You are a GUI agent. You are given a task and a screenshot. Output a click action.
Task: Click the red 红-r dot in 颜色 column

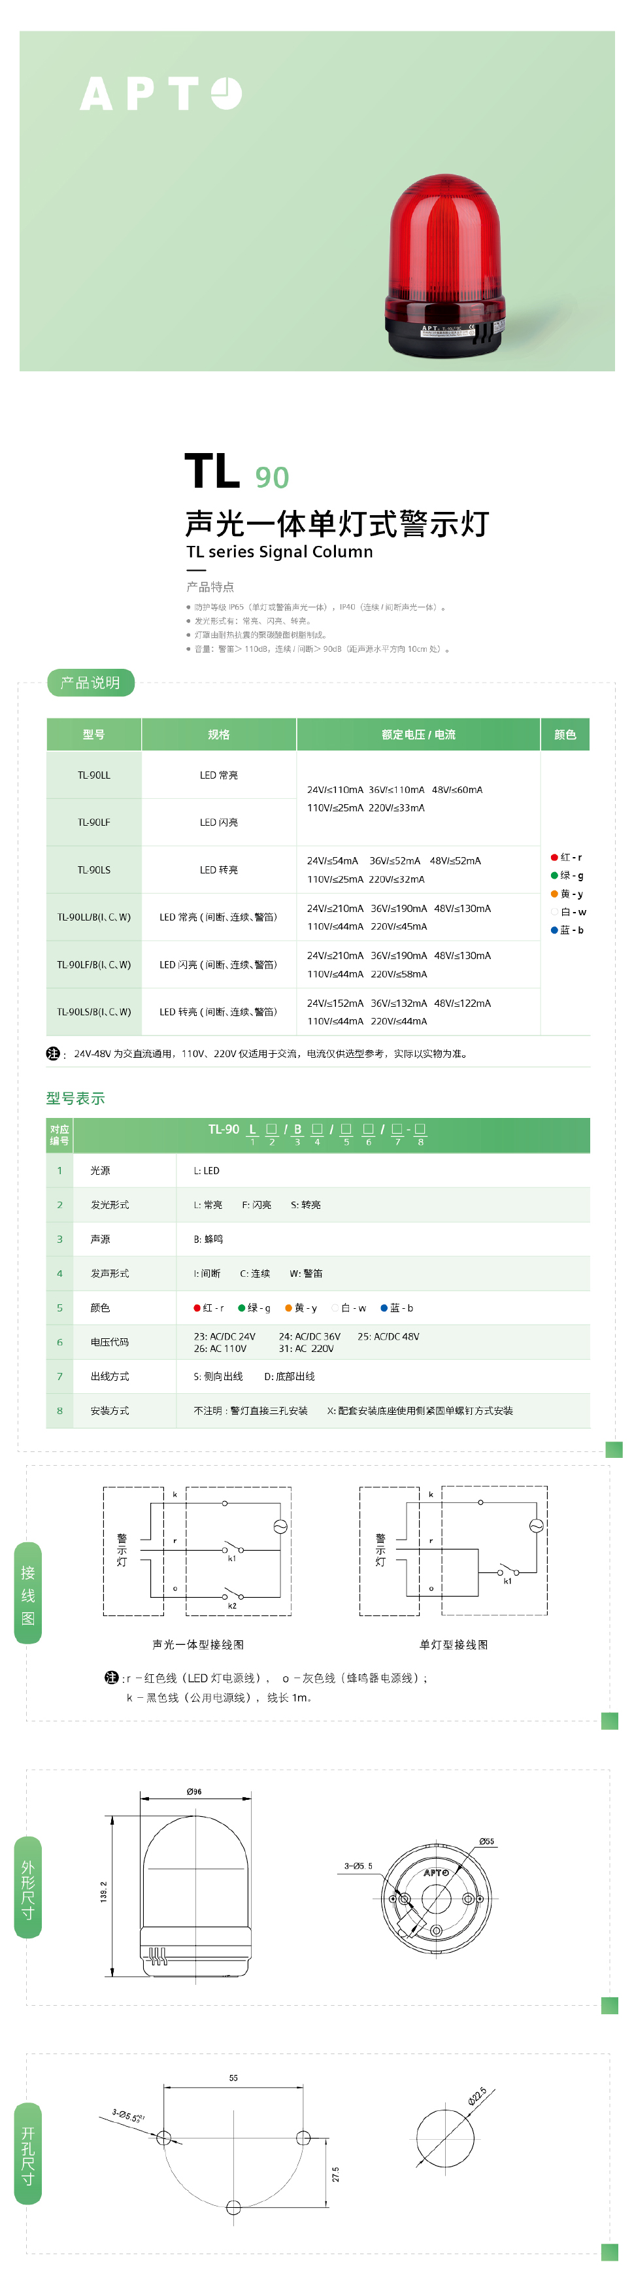pyautogui.click(x=554, y=857)
